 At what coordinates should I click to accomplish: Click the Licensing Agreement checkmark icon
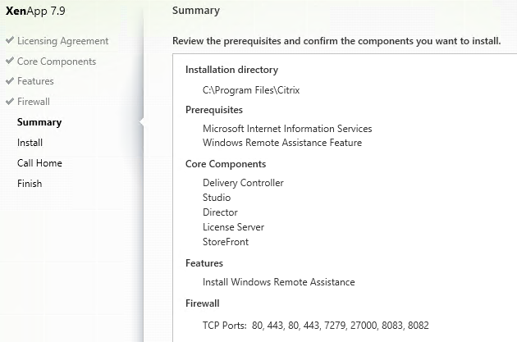point(10,40)
